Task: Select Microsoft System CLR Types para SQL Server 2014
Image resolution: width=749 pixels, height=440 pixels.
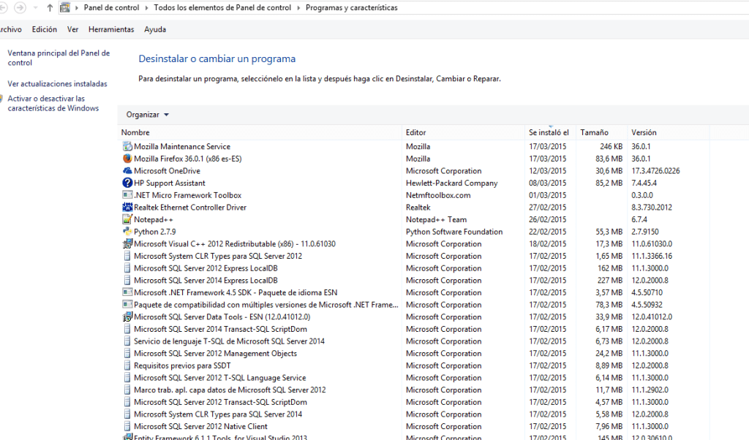Action: 218,414
